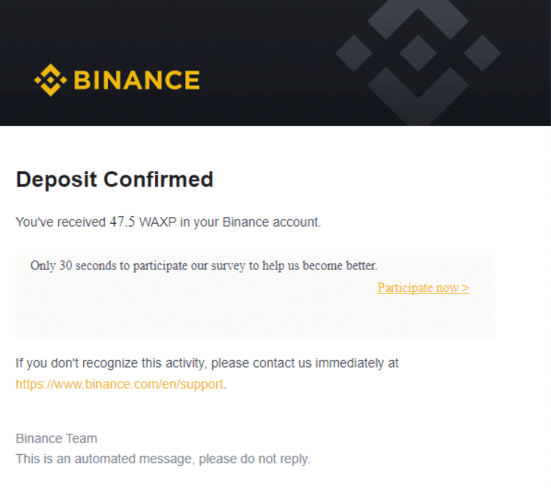
Task: Click the yellow Binance diamond logo icon
Action: click(51, 80)
